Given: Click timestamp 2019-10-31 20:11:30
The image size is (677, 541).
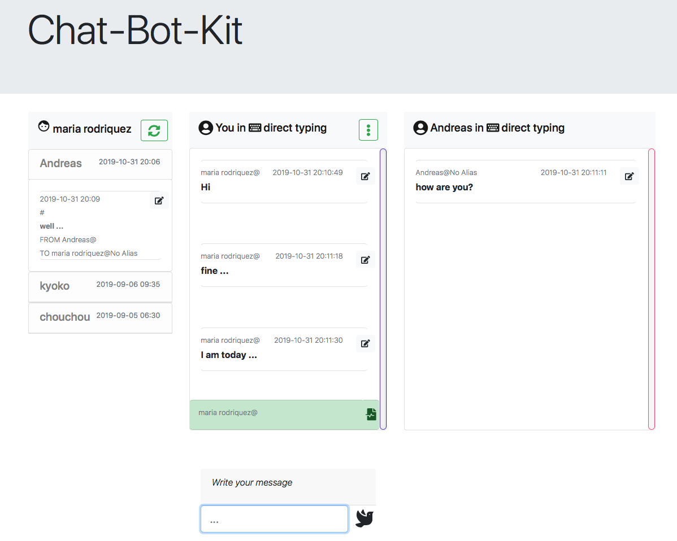Looking at the screenshot, I should [309, 341].
